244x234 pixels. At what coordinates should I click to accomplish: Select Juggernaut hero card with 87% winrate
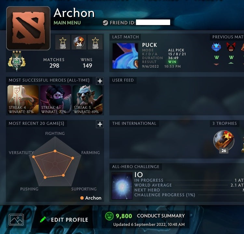pyautogui.click(x=23, y=100)
